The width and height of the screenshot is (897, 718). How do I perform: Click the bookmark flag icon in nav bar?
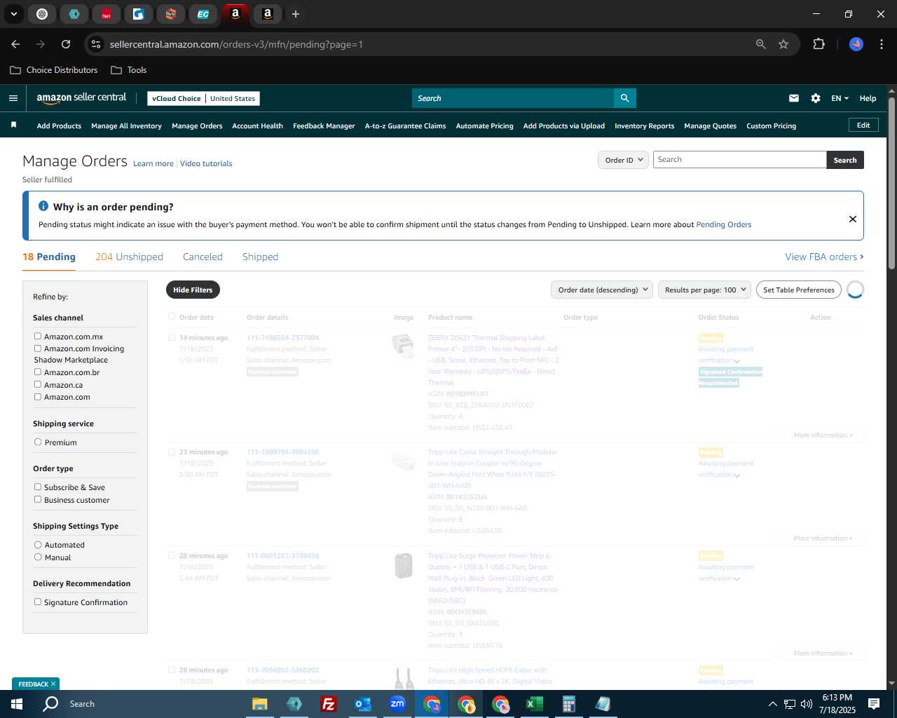pyautogui.click(x=13, y=126)
